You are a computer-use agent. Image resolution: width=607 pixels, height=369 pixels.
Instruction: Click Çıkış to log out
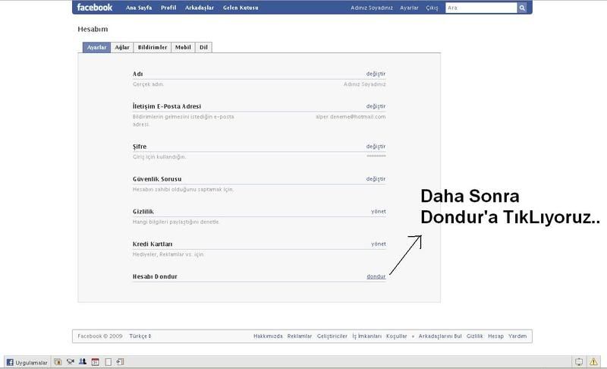(432, 8)
